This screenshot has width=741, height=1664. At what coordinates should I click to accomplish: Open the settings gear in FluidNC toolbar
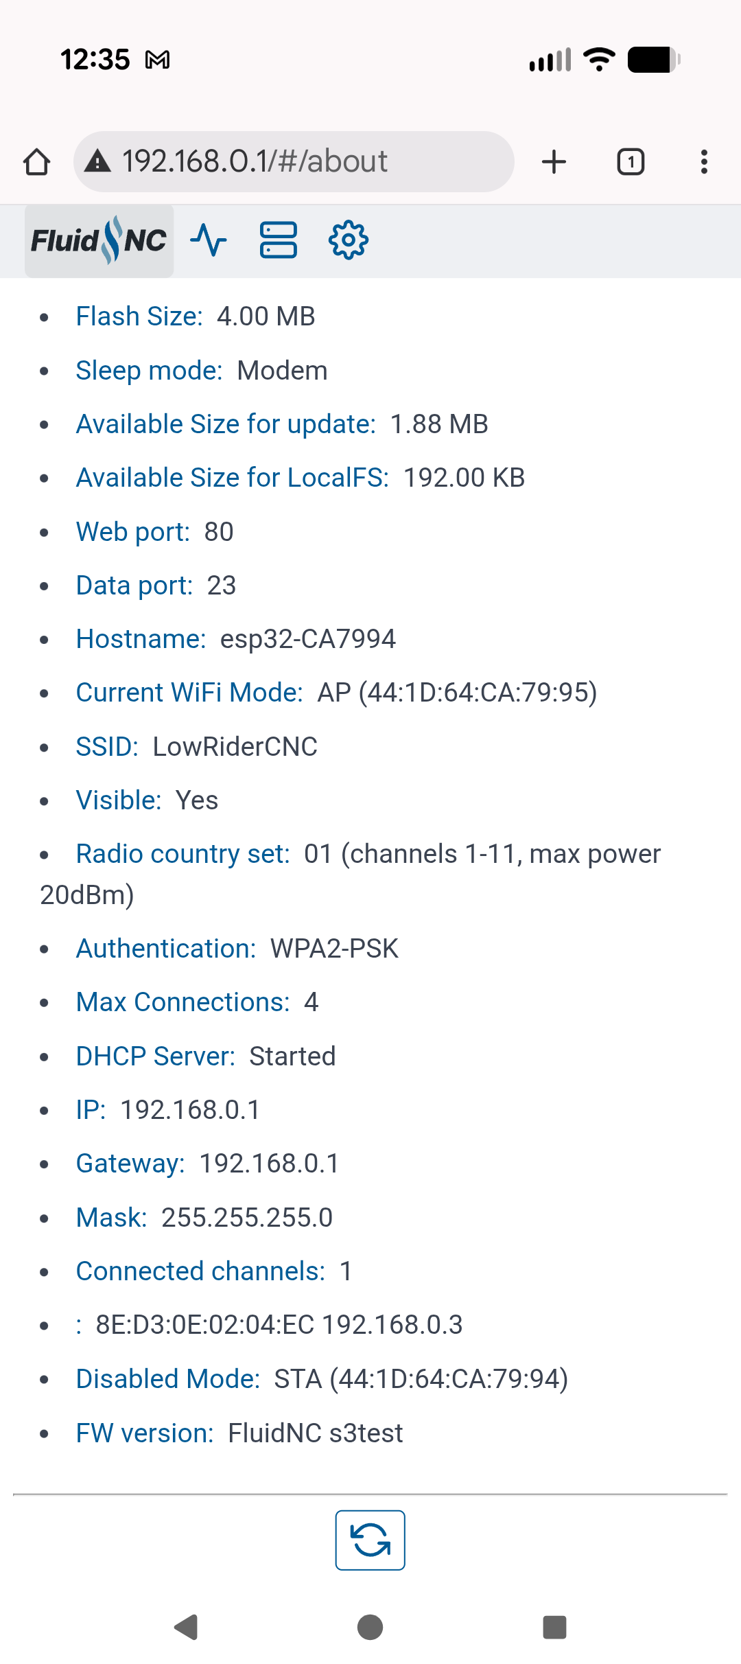pos(349,240)
